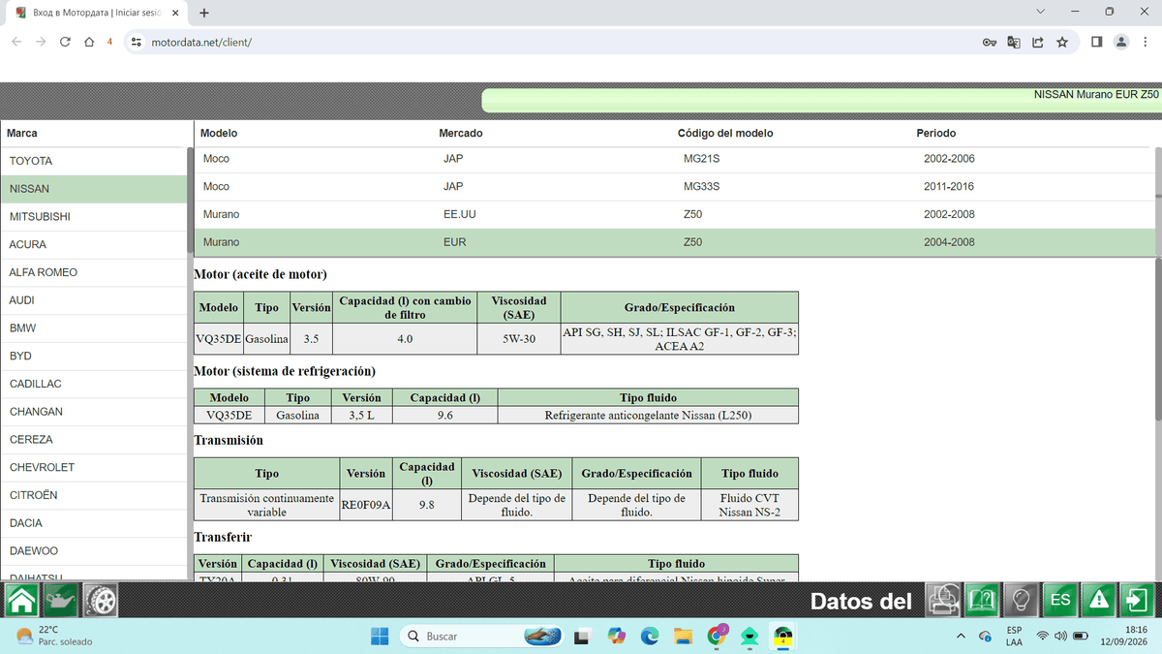Image resolution: width=1162 pixels, height=654 pixels.
Task: Click the Periodo column header
Action: point(936,134)
